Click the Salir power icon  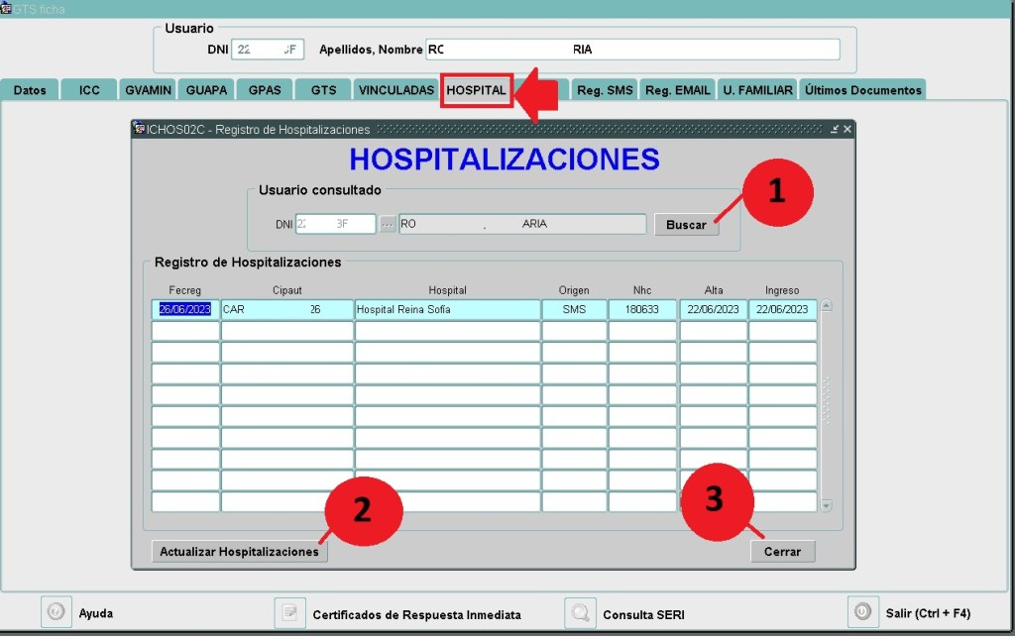tap(862, 612)
